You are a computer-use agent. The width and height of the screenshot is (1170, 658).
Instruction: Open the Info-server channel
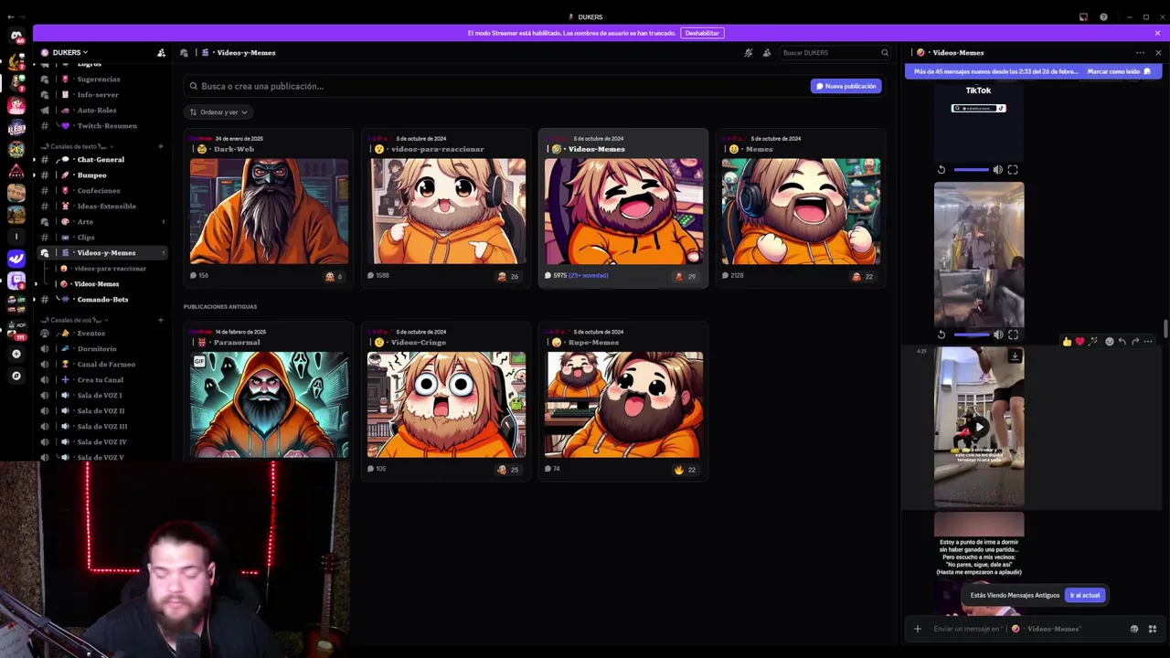click(102, 95)
